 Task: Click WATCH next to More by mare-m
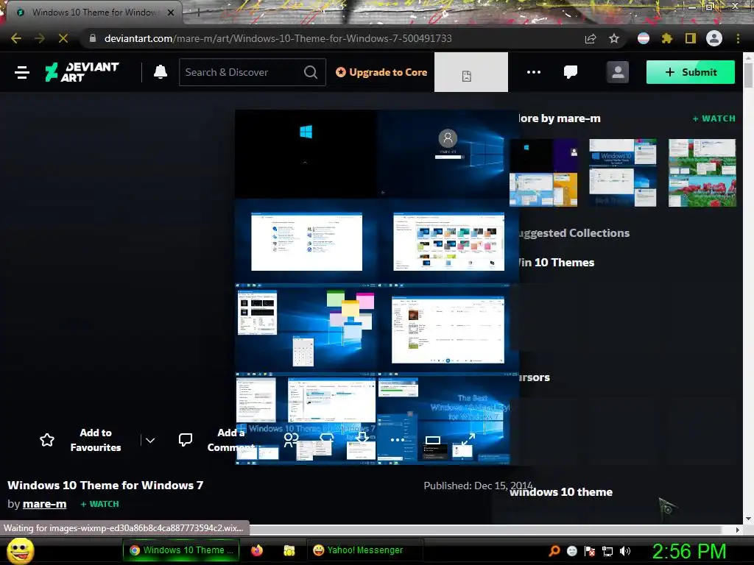coord(714,118)
